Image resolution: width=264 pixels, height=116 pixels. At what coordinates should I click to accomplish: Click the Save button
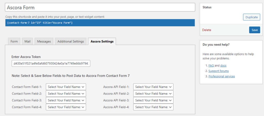pyautogui.click(x=254, y=30)
